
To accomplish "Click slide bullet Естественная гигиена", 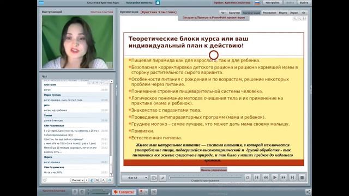I will [157, 138].
